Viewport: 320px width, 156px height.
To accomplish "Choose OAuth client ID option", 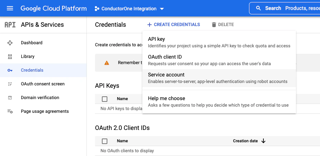I will [x=219, y=60].
